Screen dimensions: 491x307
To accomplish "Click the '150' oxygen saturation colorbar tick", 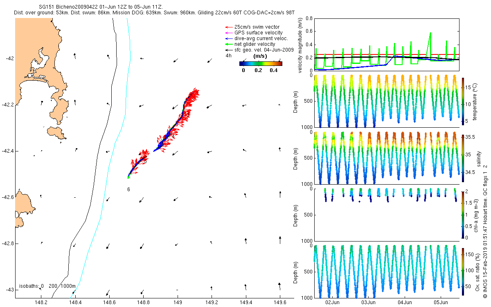I will [469, 255].
